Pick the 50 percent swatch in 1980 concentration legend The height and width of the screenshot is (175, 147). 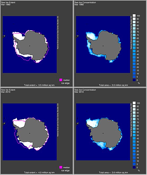[134, 48]
